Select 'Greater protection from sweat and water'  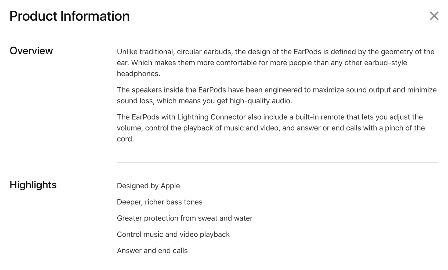[x=185, y=218]
